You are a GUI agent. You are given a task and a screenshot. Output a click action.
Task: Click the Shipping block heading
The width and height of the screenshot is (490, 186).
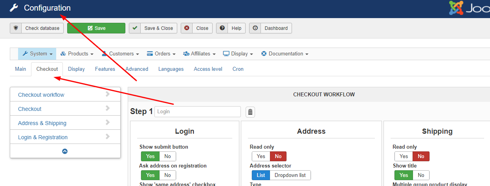tap(437, 131)
